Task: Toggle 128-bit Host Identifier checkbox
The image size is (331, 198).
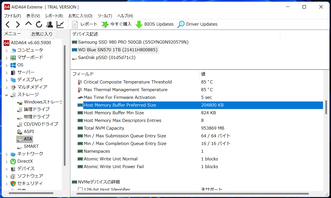Action: (x=80, y=189)
